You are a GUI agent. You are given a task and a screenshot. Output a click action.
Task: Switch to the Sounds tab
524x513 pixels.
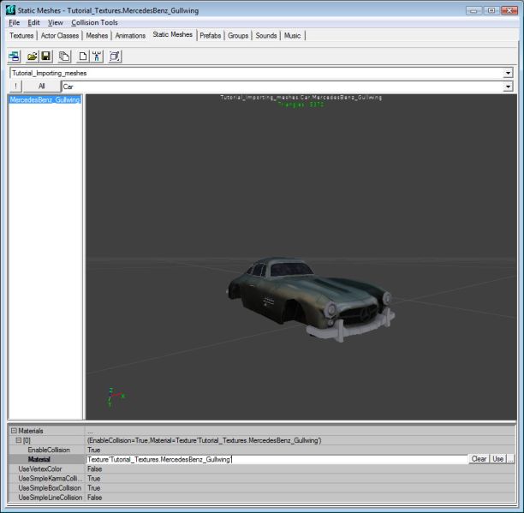coord(266,35)
